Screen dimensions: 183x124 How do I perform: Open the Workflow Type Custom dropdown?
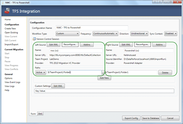67,33
